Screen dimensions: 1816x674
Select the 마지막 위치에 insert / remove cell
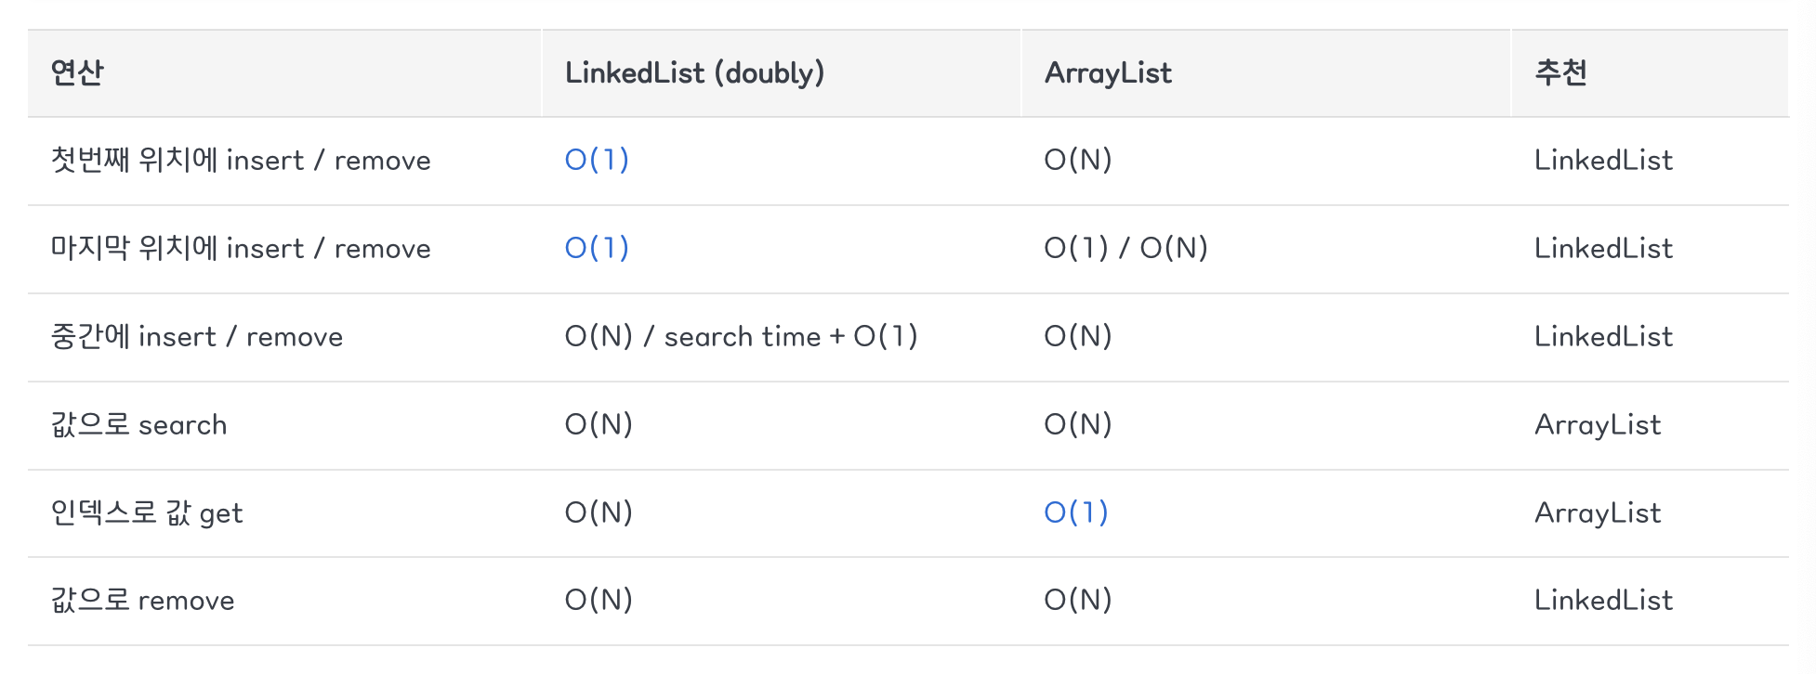[x=241, y=249]
